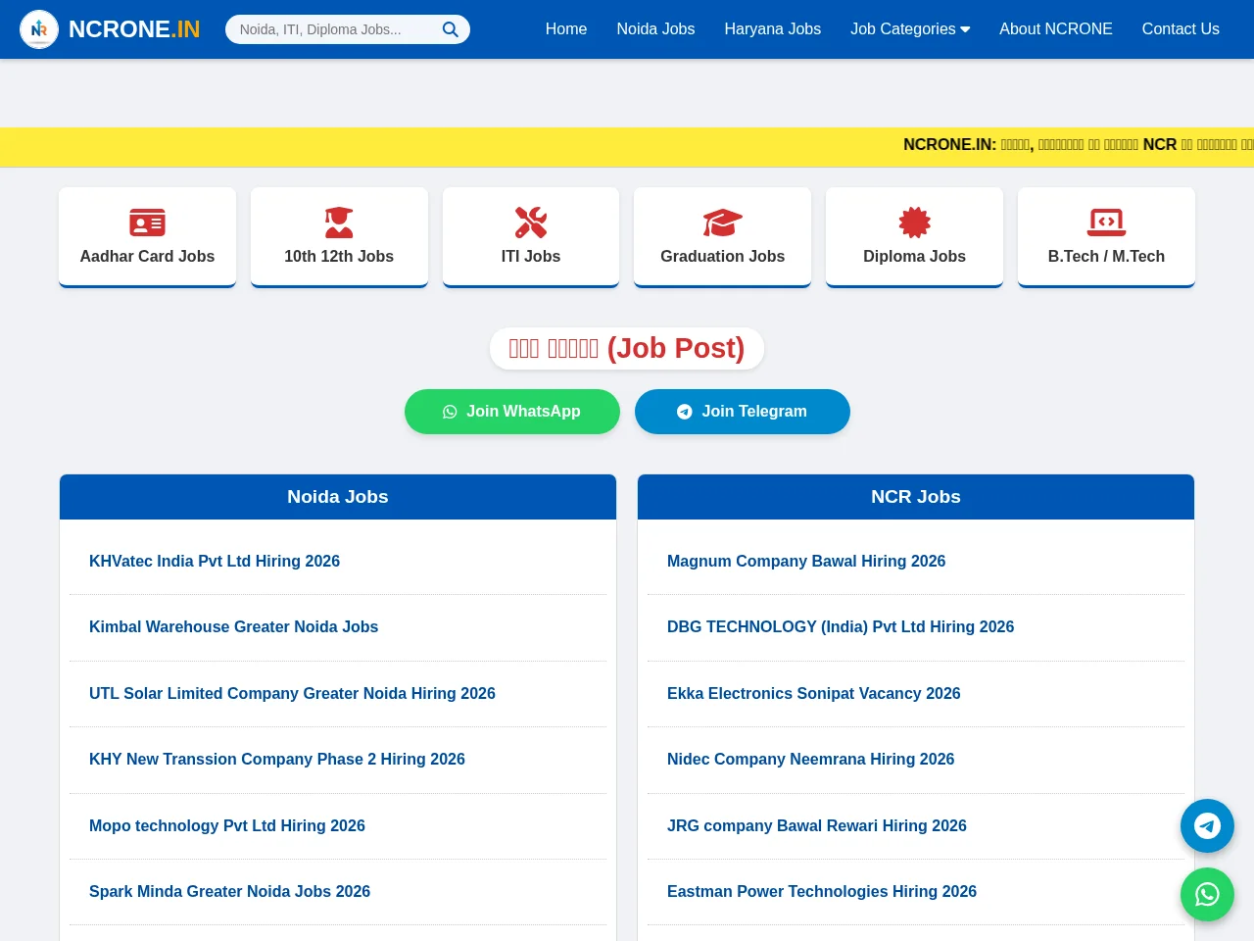Open Spark Minda Greater Noida Jobs 2026
The height and width of the screenshot is (941, 1254).
click(229, 891)
